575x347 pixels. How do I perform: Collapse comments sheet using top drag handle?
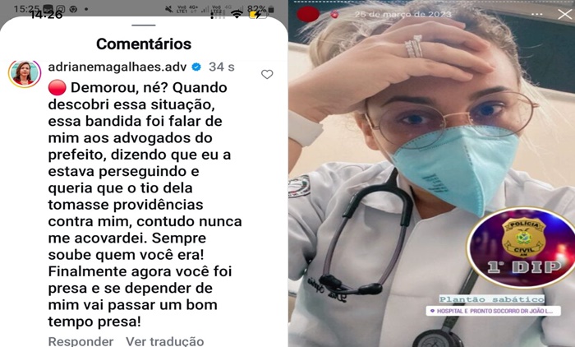click(x=144, y=25)
